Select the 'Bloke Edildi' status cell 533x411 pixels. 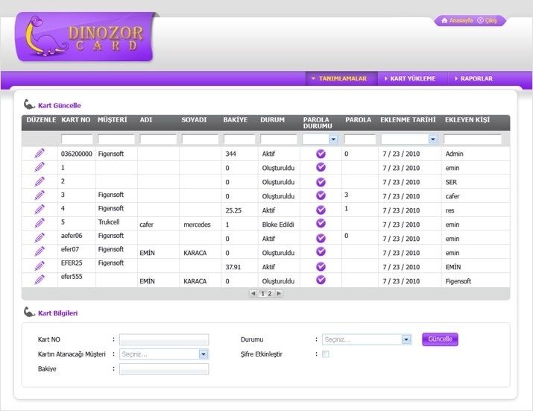(278, 225)
